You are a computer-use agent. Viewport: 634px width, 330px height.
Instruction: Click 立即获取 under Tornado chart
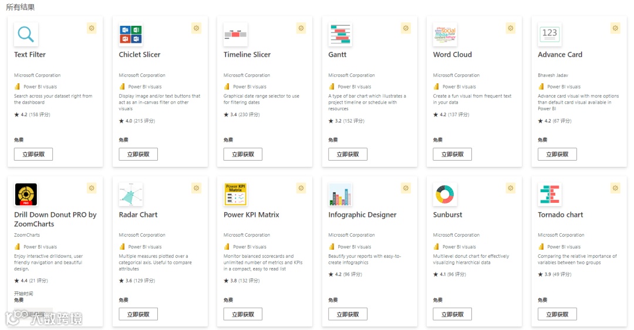click(x=557, y=314)
